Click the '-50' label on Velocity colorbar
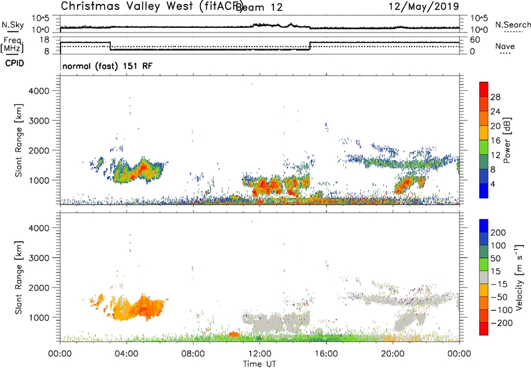The width and height of the screenshot is (531, 368). tap(499, 297)
